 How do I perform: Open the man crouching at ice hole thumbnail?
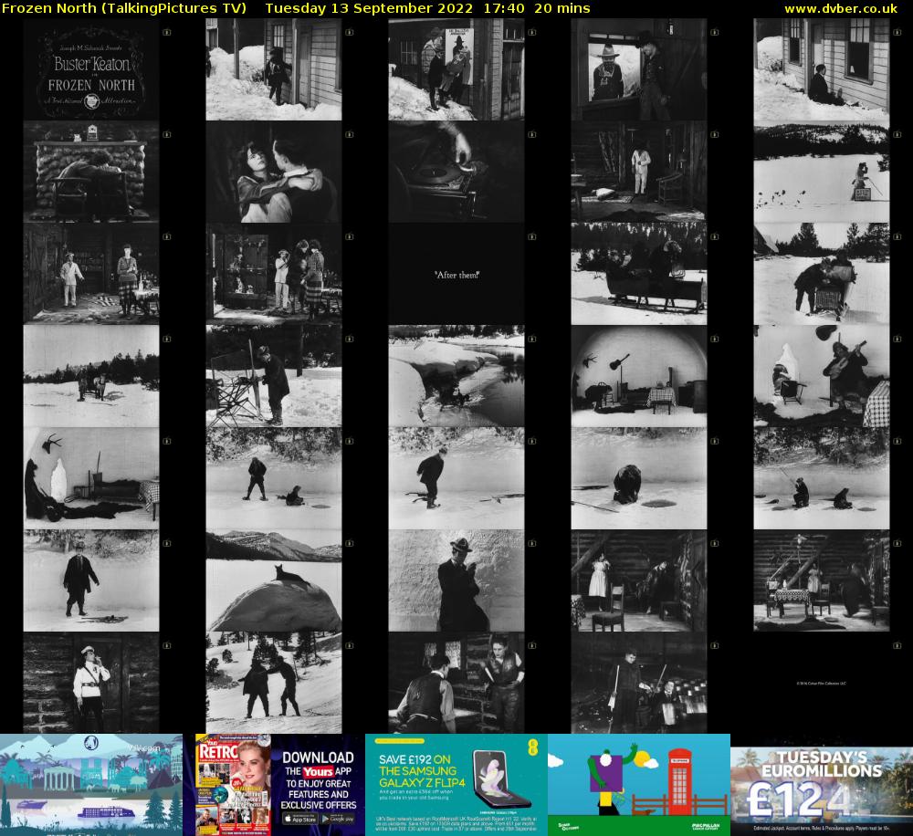click(x=639, y=478)
